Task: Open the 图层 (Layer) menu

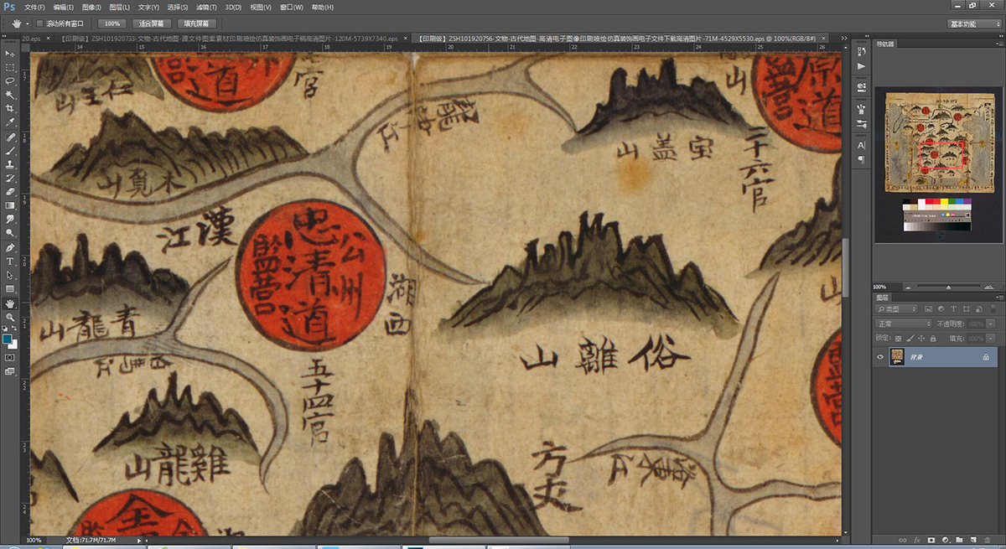Action: pyautogui.click(x=119, y=8)
